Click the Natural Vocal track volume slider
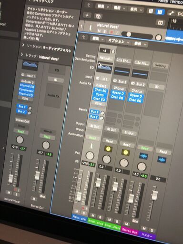 (x=137, y=35)
